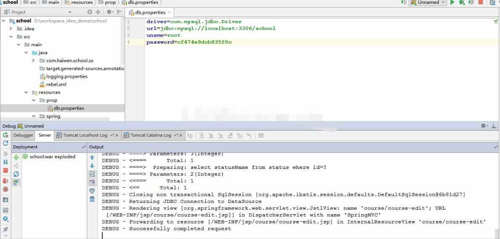Stop debug session red square in sidebar
Viewport: 500px width, 239px height.
[5, 171]
